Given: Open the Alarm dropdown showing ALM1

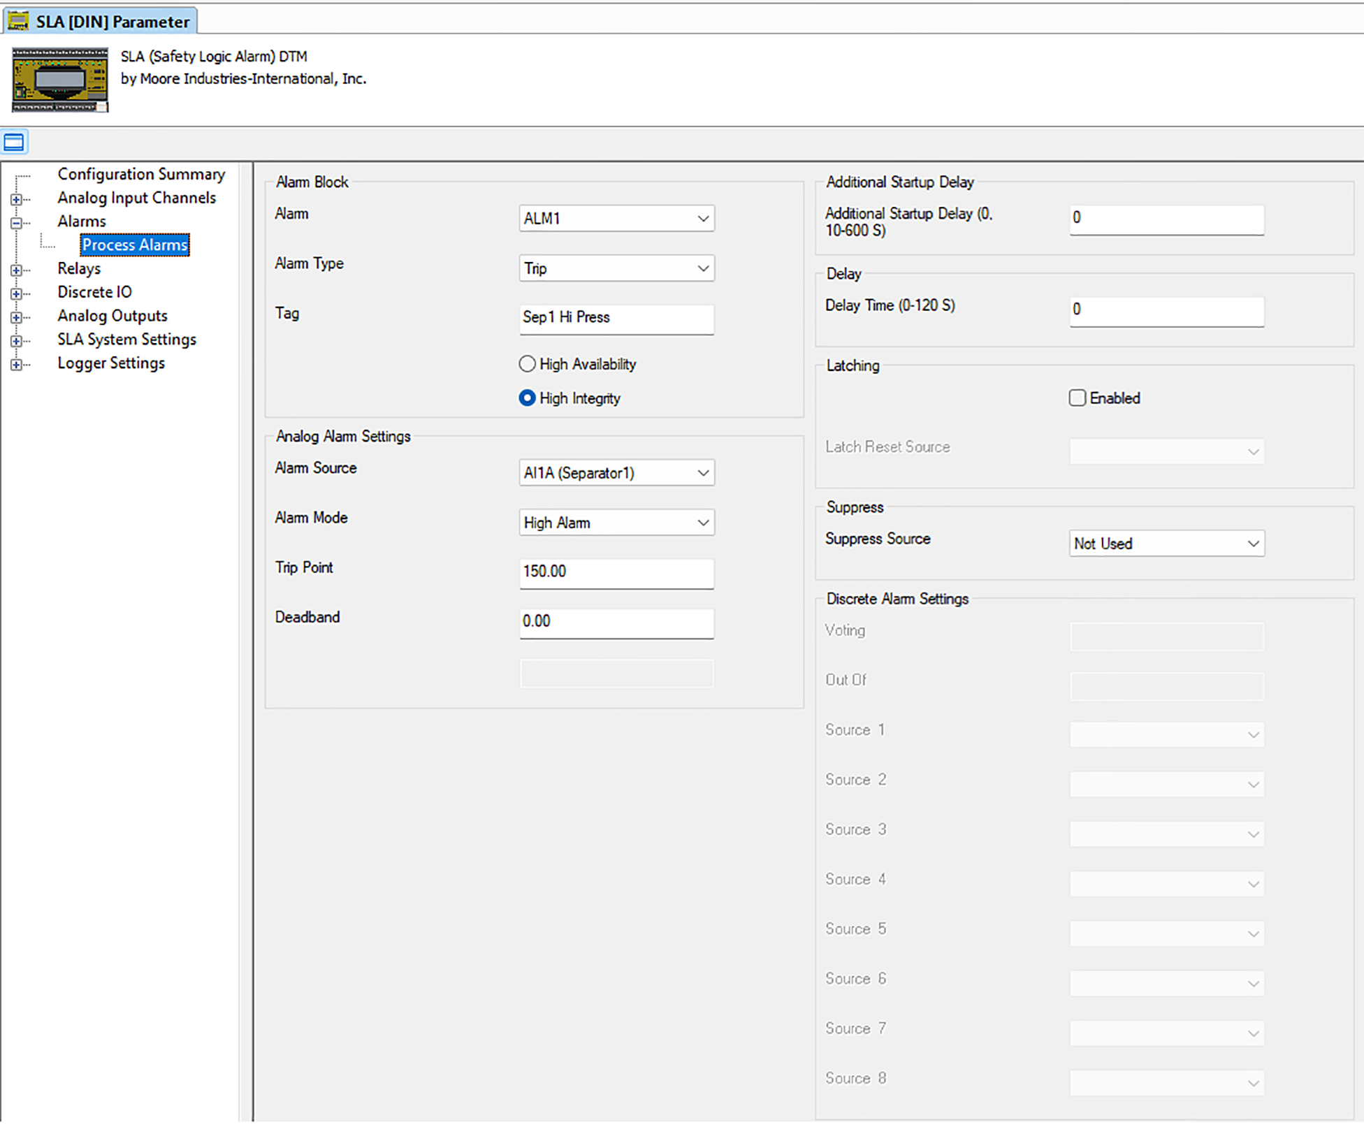Looking at the screenshot, I should coord(616,219).
